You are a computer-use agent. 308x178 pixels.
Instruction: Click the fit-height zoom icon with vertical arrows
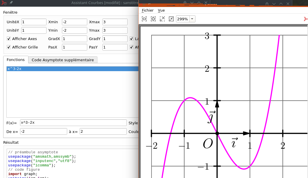tap(153, 19)
